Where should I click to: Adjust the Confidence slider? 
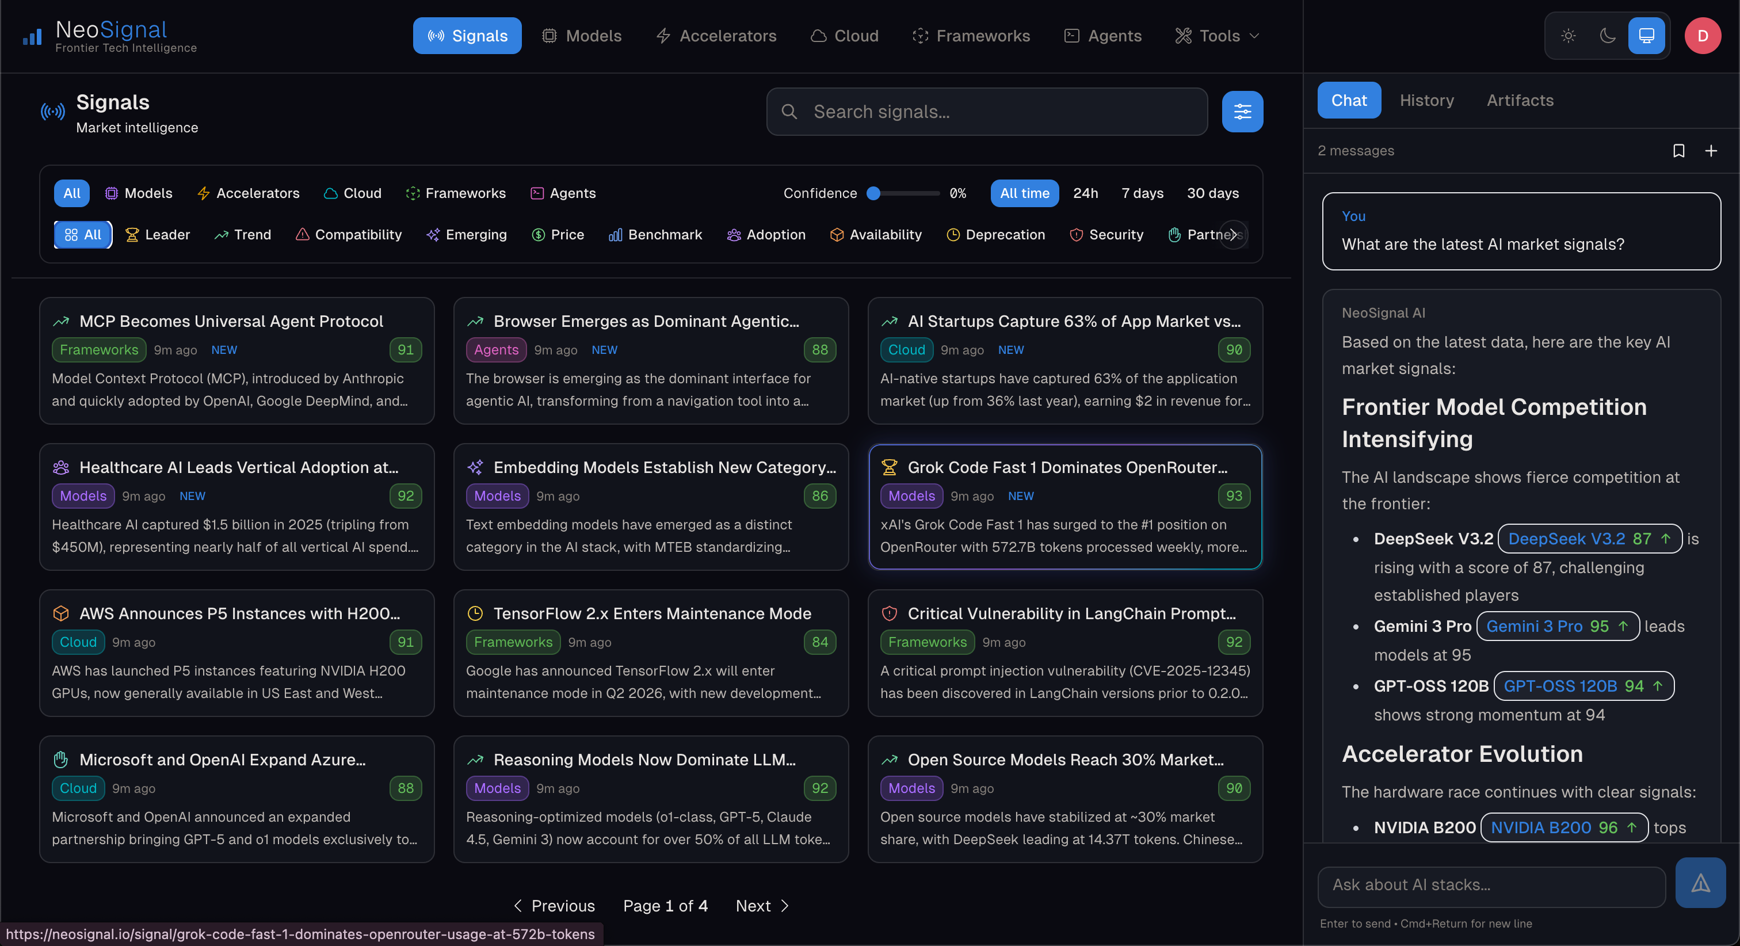872,193
